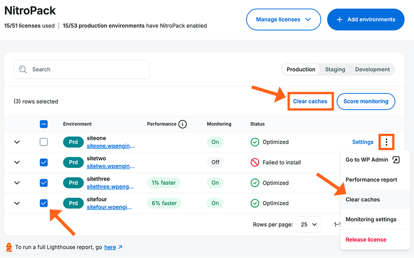414x258 pixels.
Task: Open the Manage licenses dropdown
Action: coord(283,20)
